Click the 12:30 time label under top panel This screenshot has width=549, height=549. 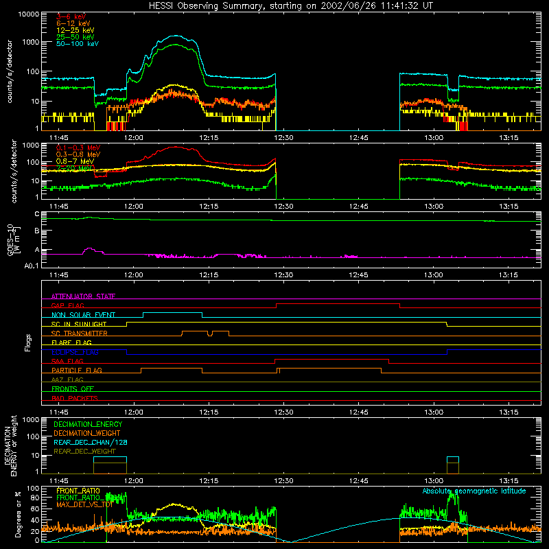tap(283, 138)
